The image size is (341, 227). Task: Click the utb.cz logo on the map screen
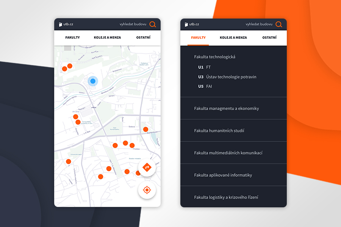click(x=66, y=25)
